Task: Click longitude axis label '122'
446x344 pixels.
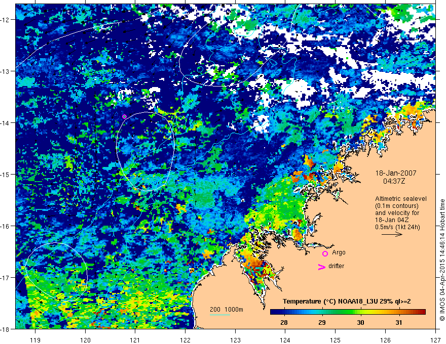Action: tap(185, 340)
